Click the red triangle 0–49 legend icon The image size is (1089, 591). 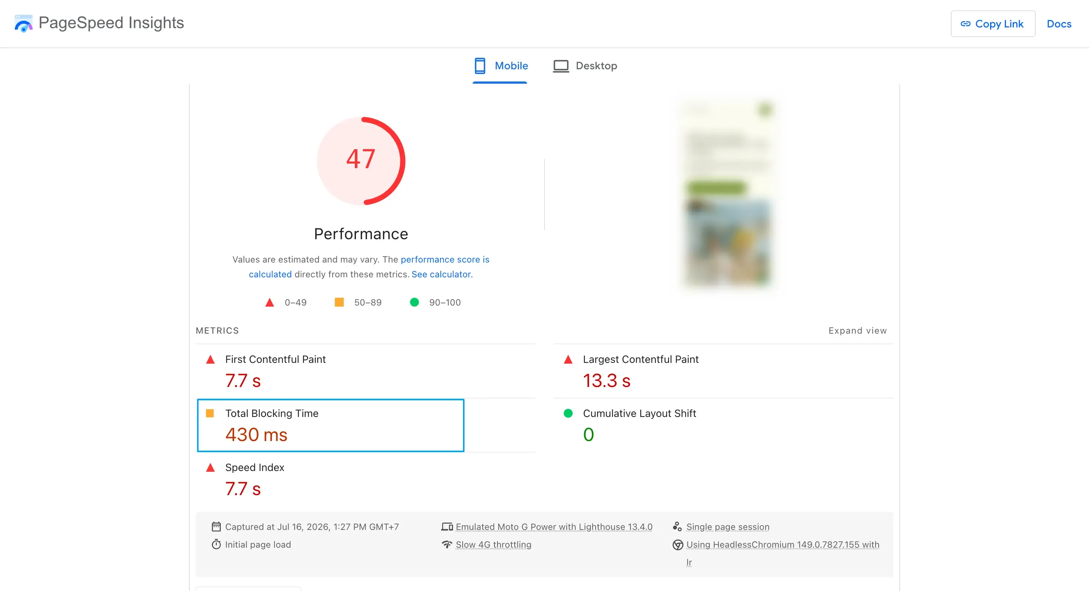coord(269,303)
